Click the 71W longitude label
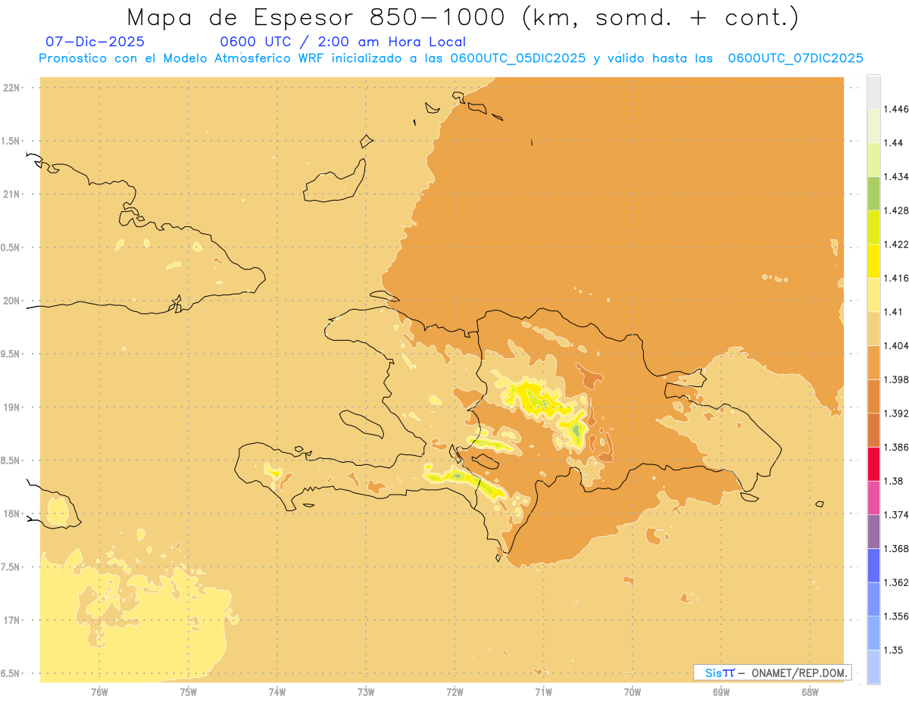Image resolution: width=909 pixels, height=702 pixels. click(543, 692)
